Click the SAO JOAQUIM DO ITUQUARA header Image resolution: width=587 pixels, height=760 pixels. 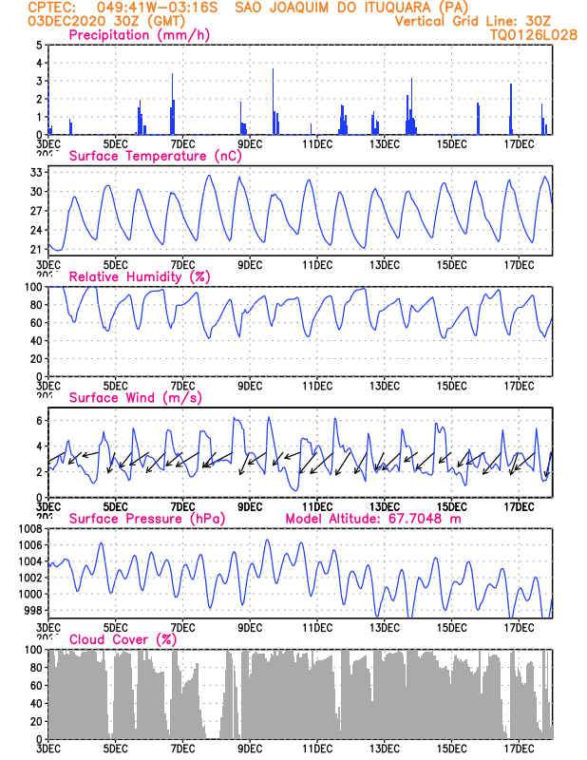351,8
